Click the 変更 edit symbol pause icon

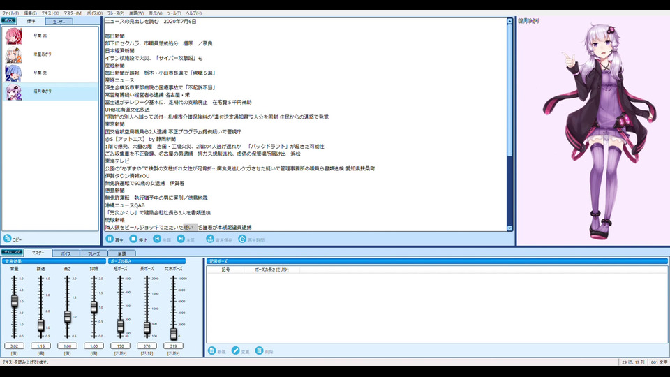pos(235,350)
